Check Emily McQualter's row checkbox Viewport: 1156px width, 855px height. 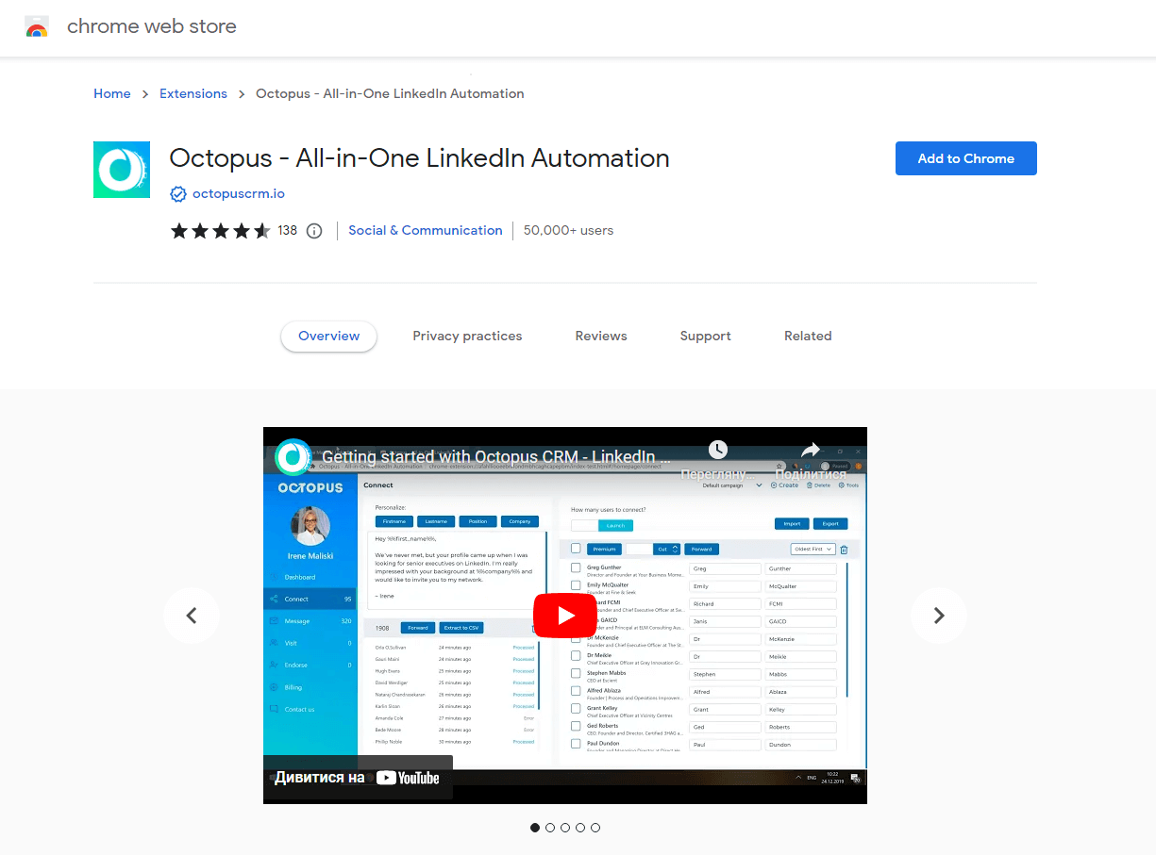click(575, 584)
